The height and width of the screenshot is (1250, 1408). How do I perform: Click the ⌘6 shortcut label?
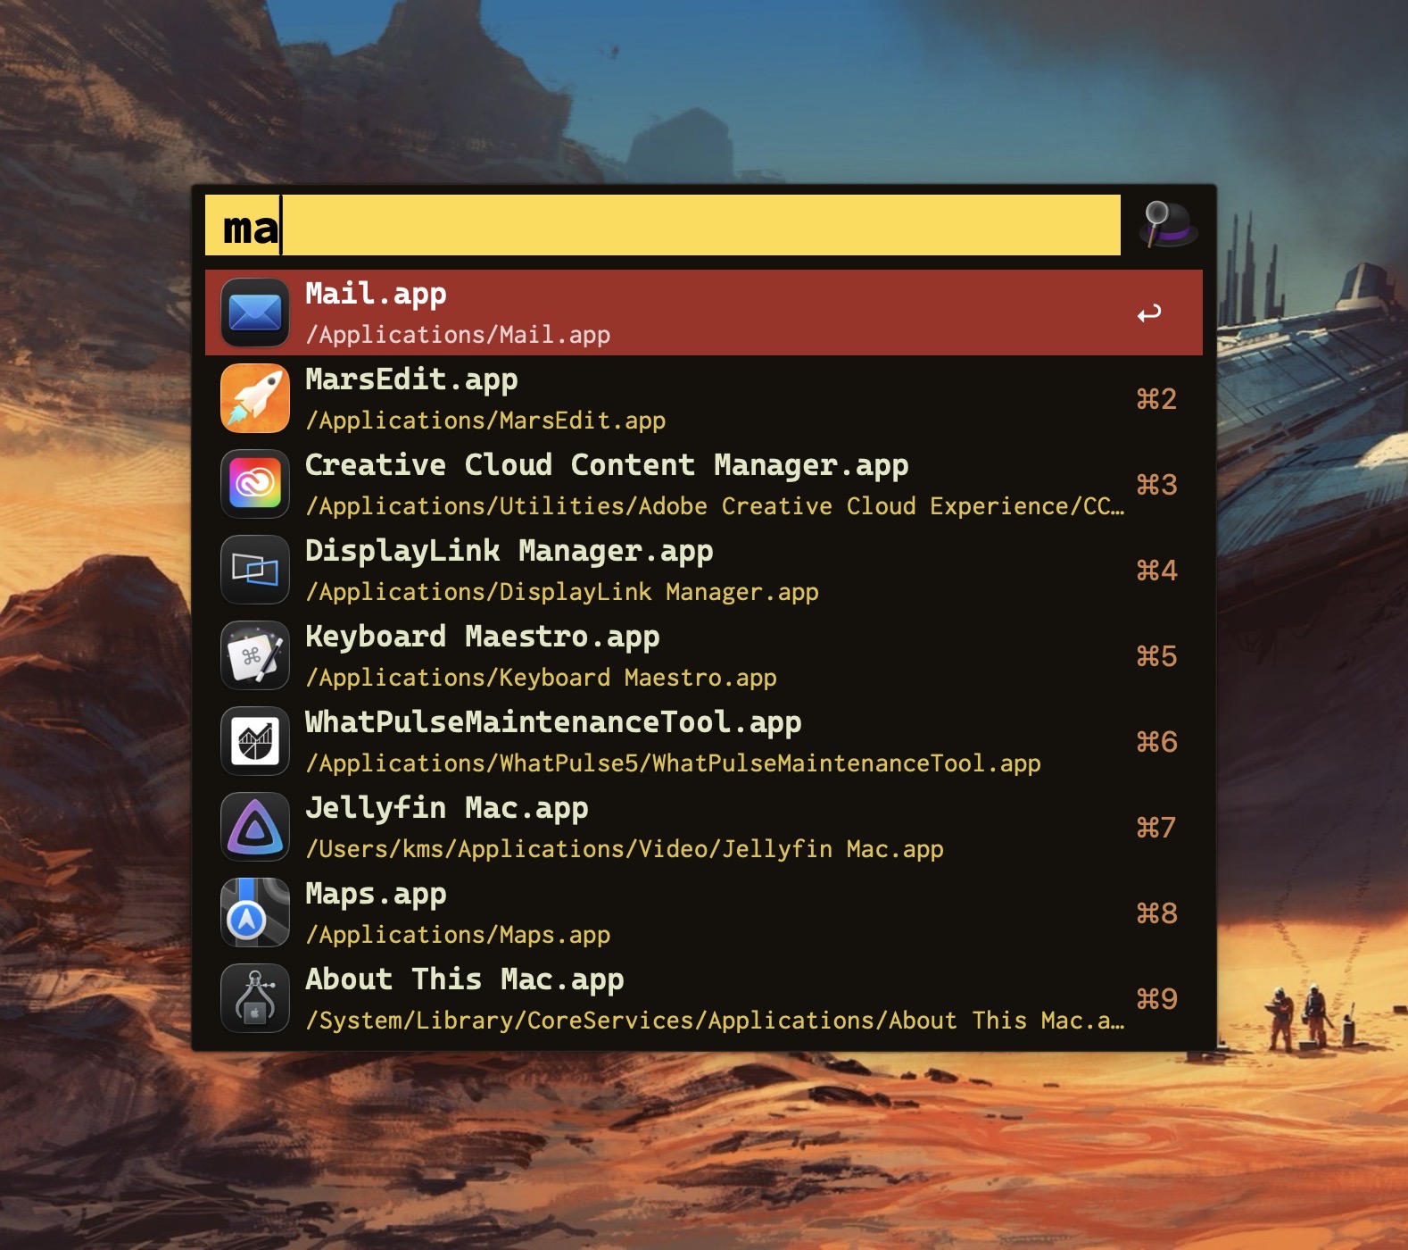click(x=1156, y=742)
